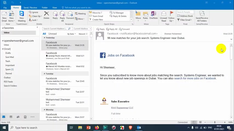Send the message to OneNote
Image resolution: width=234 pixels, height=131 pixels.
point(153,15)
